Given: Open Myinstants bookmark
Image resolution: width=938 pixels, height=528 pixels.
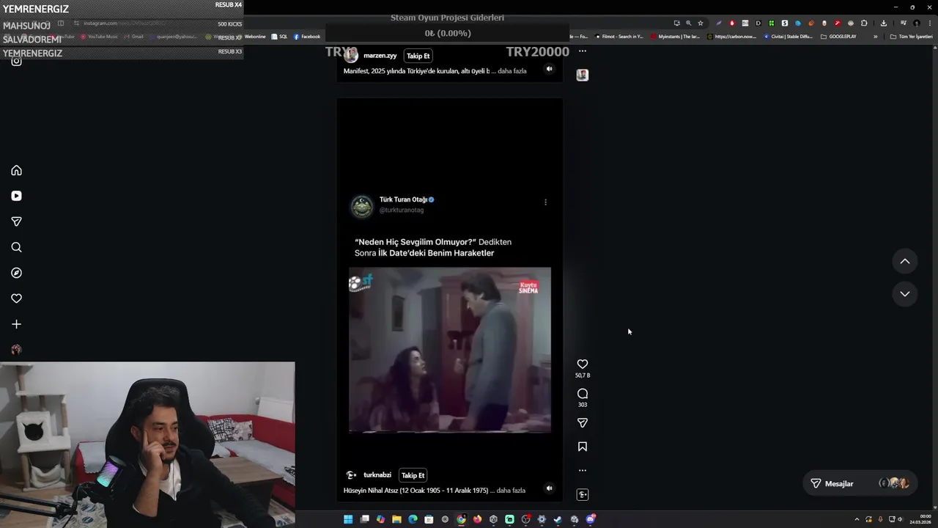Looking at the screenshot, I should click(x=675, y=37).
